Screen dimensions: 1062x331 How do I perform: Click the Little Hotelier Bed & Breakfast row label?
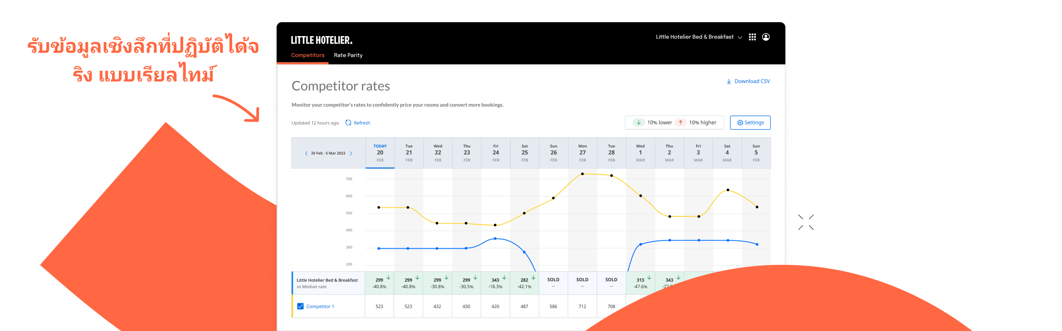(327, 280)
